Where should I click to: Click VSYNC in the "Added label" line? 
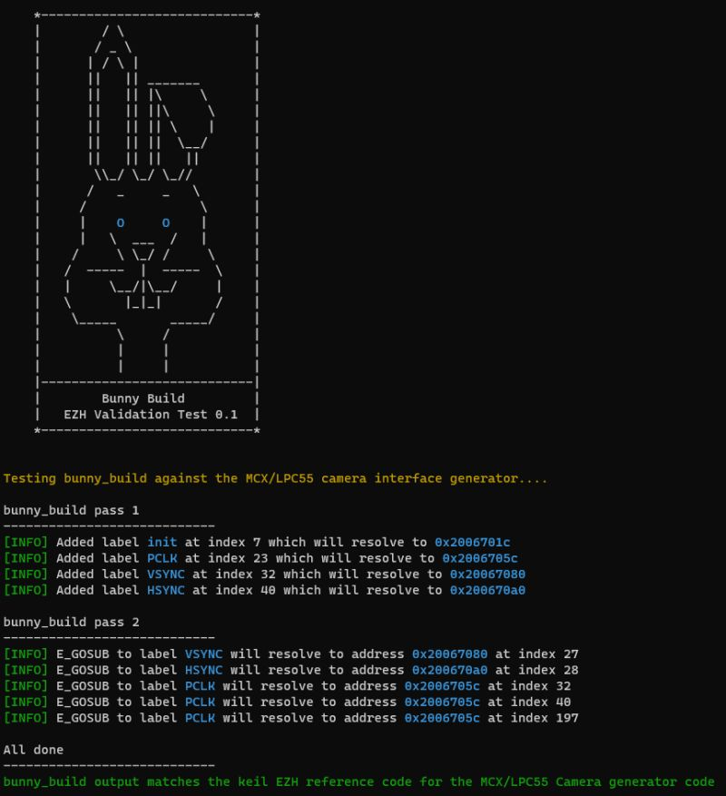[x=165, y=574]
